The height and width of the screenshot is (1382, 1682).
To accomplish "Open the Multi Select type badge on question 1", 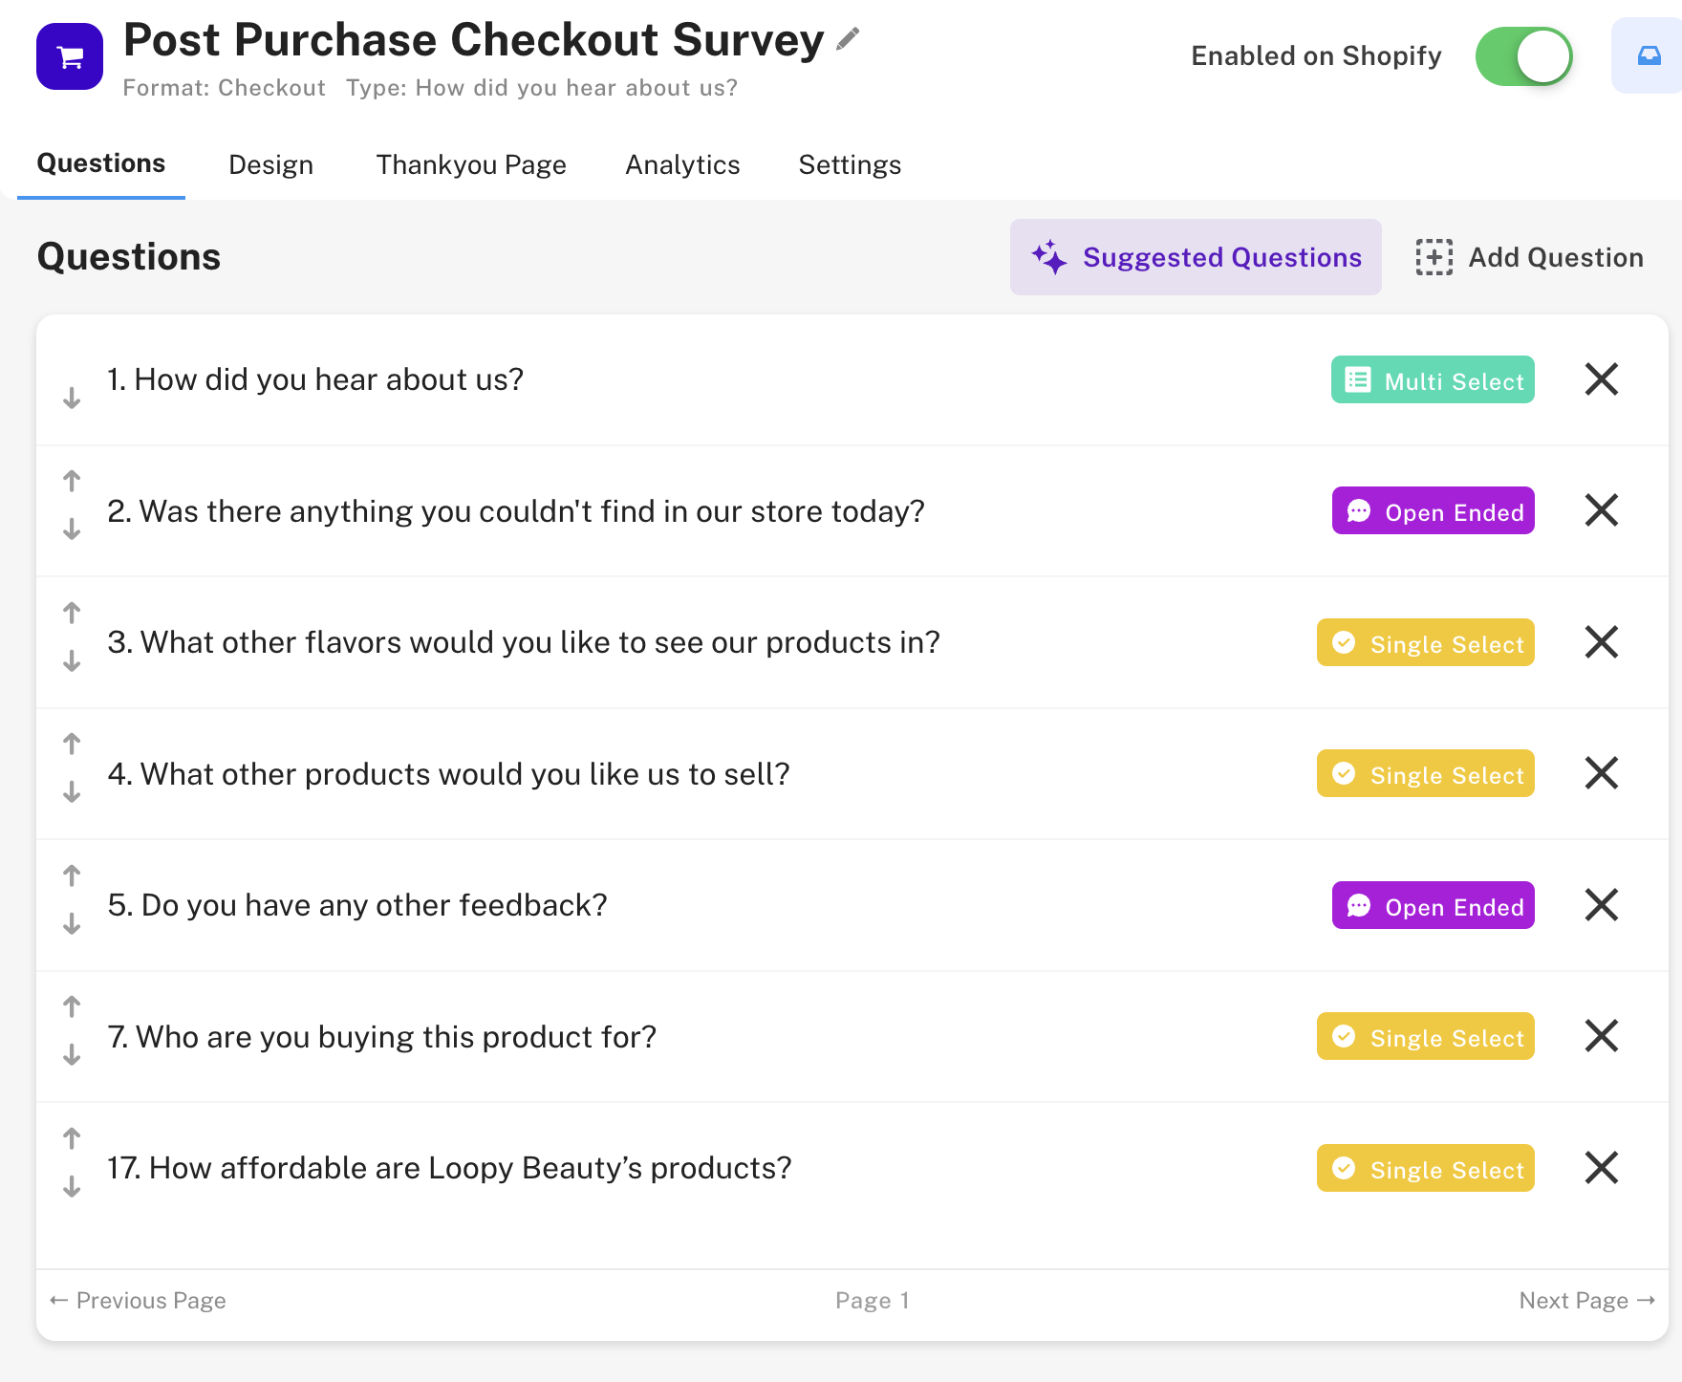I will pos(1433,380).
